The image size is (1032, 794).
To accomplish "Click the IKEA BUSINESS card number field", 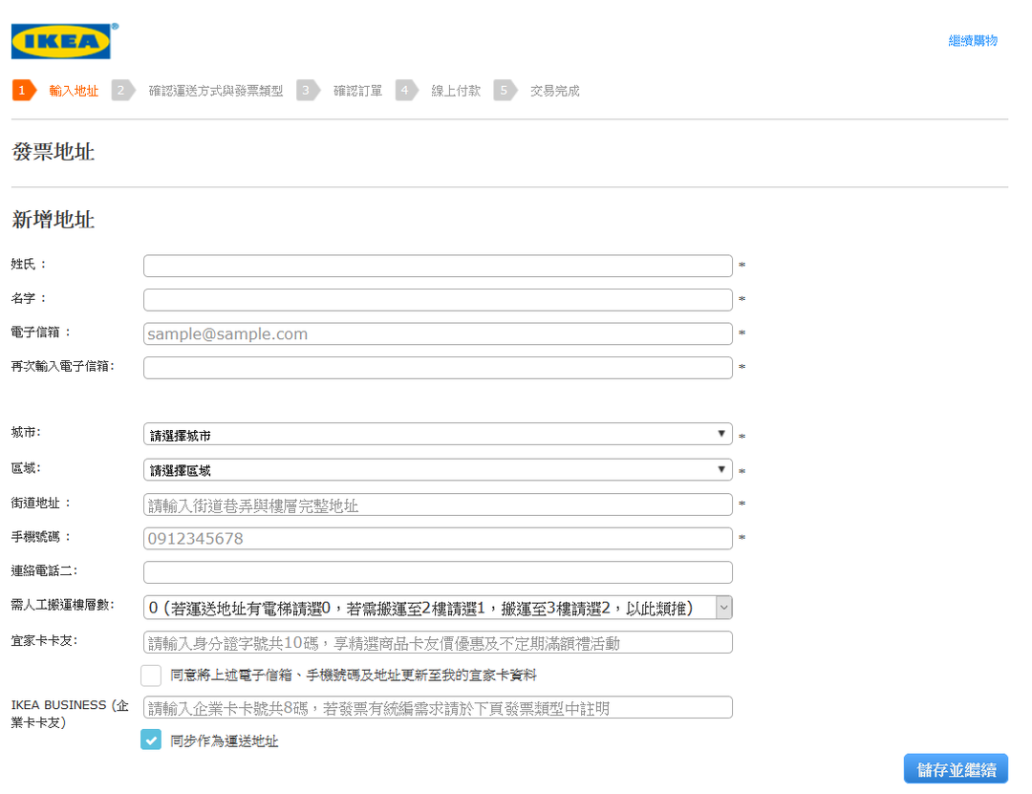I will pyautogui.click(x=438, y=708).
